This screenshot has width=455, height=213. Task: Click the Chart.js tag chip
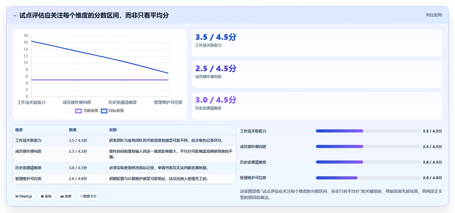click(x=24, y=196)
